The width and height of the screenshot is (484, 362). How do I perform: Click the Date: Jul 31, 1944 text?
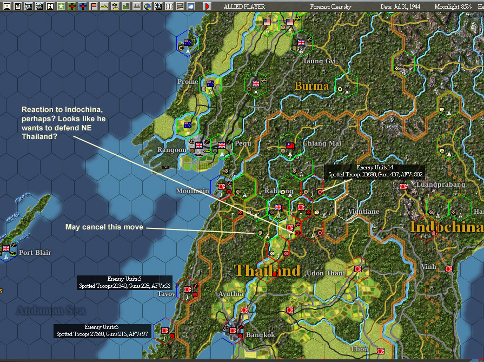[400, 6]
